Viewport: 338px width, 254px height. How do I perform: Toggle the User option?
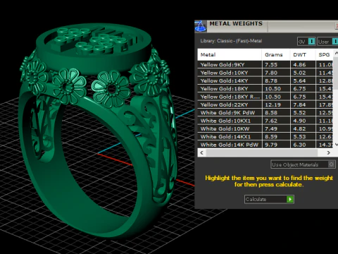pos(328,42)
